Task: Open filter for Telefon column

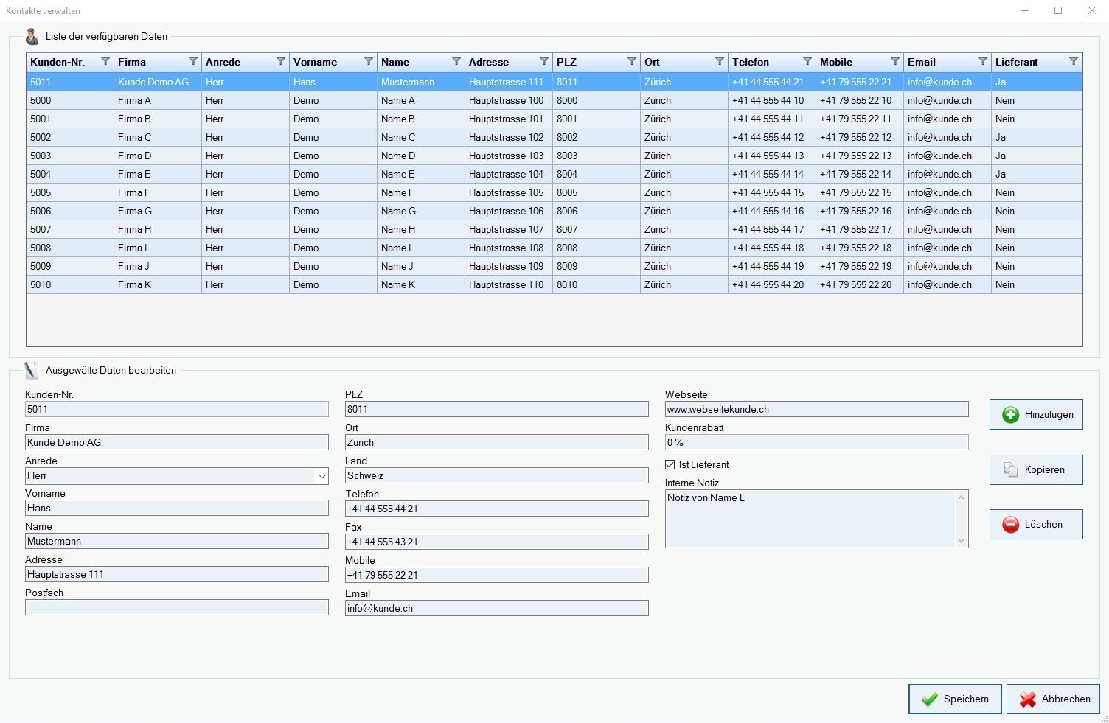Action: (807, 61)
